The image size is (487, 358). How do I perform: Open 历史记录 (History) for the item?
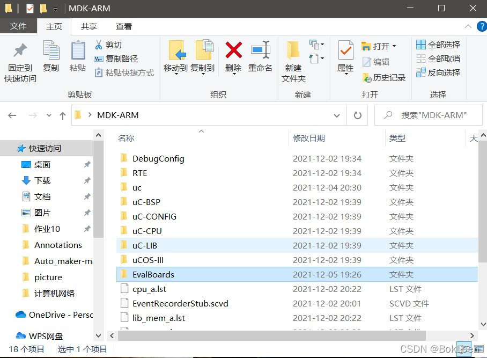click(x=388, y=78)
